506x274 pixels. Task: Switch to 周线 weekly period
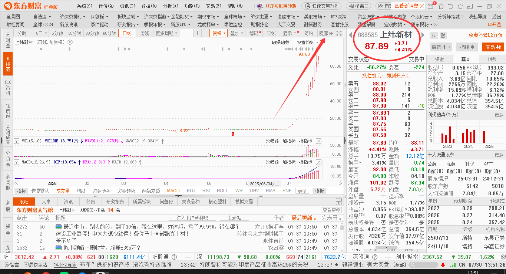pyautogui.click(x=144, y=33)
